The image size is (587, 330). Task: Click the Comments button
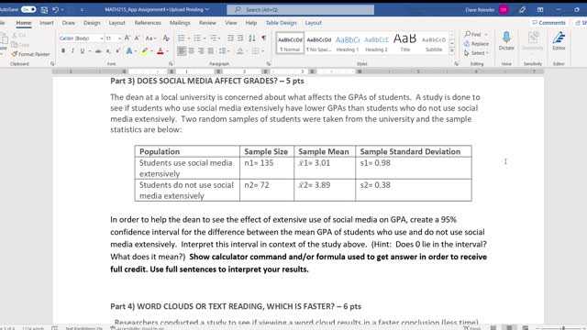548,23
